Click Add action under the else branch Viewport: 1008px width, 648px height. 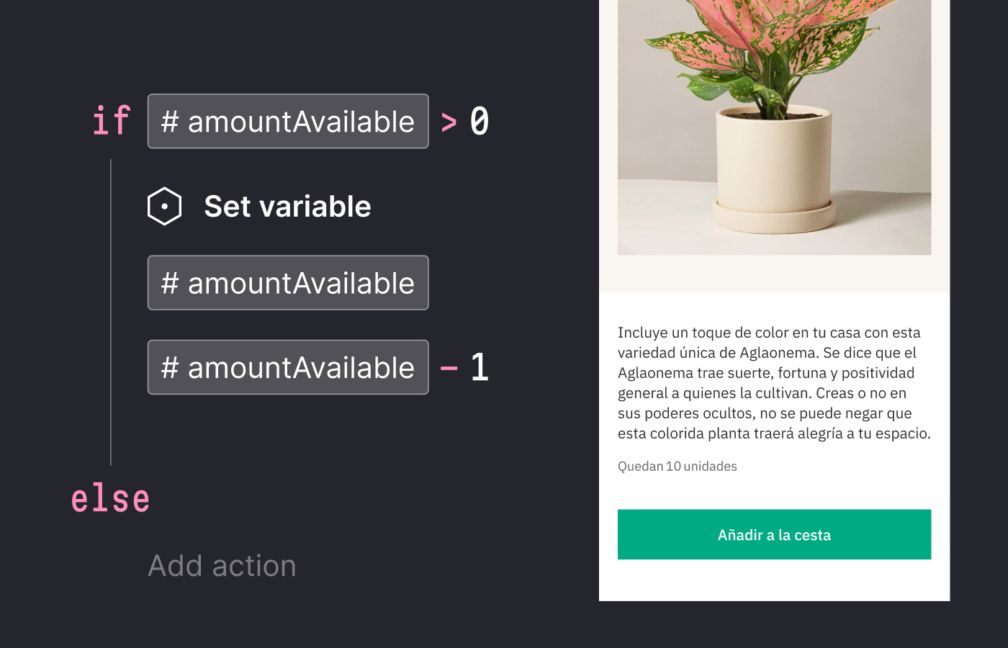(x=222, y=566)
